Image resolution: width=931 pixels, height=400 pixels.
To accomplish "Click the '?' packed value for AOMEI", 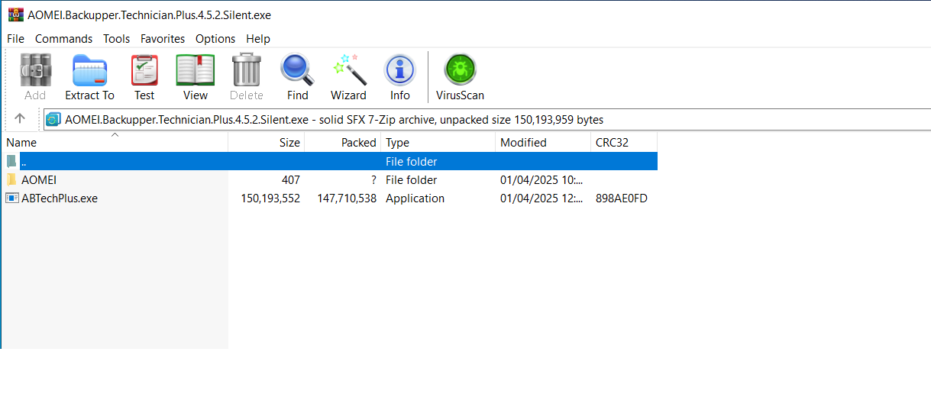I will [373, 180].
